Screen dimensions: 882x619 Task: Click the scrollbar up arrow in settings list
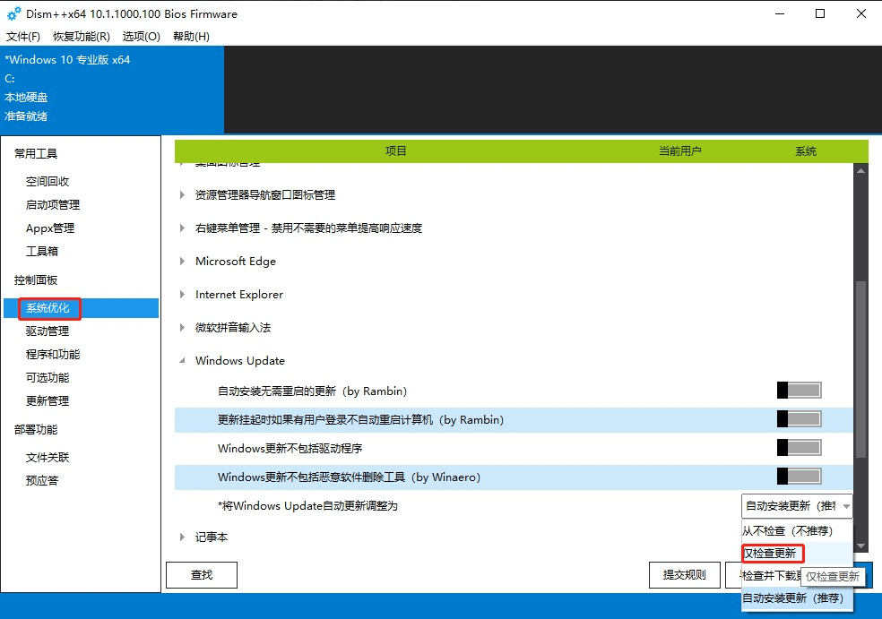[861, 171]
